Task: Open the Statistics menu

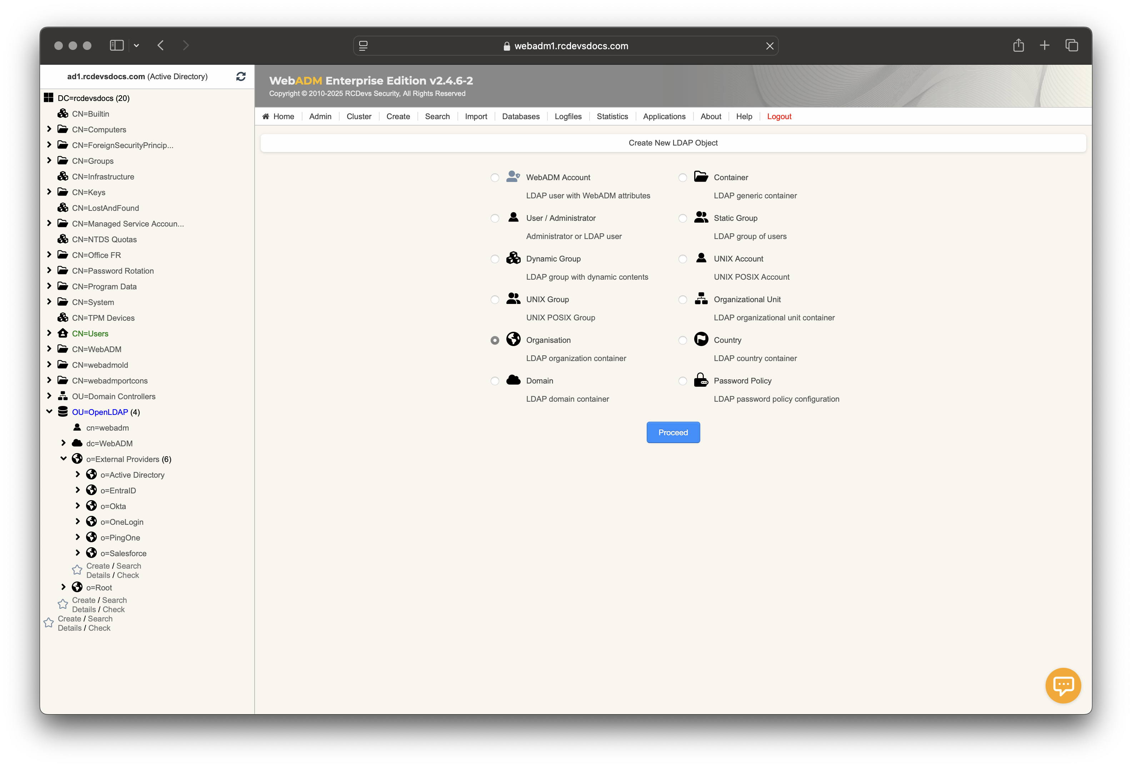Action: point(612,116)
